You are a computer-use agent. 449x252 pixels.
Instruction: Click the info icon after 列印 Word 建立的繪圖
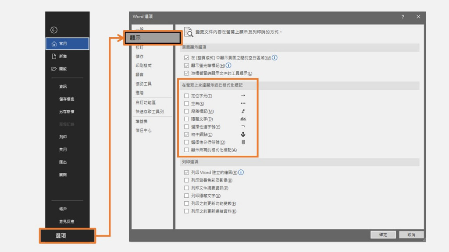tap(241, 172)
